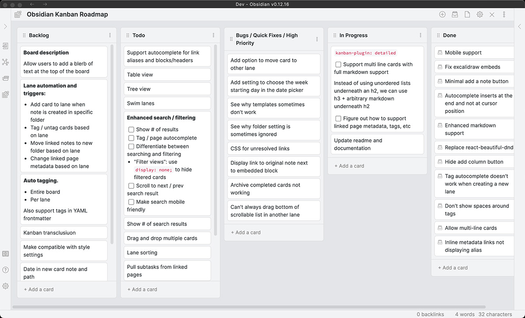Tick the 'Tag / page autocomplete' checkbox
The height and width of the screenshot is (318, 525).
[131, 138]
